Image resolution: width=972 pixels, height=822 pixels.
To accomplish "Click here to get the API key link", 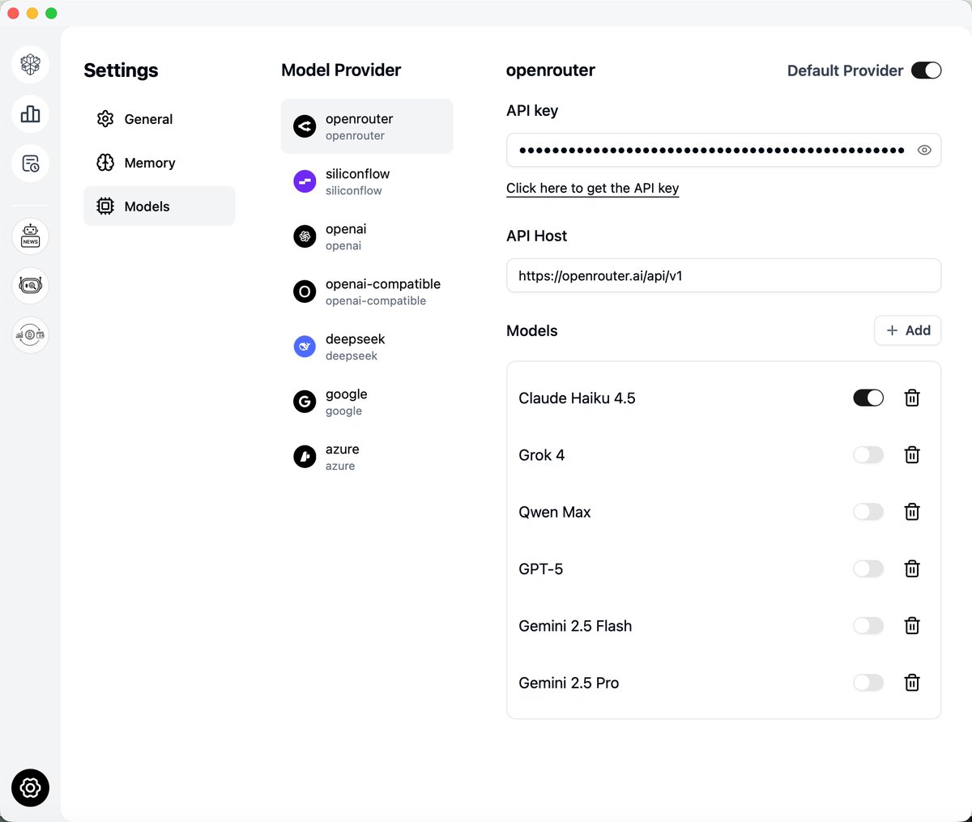I will pyautogui.click(x=593, y=188).
